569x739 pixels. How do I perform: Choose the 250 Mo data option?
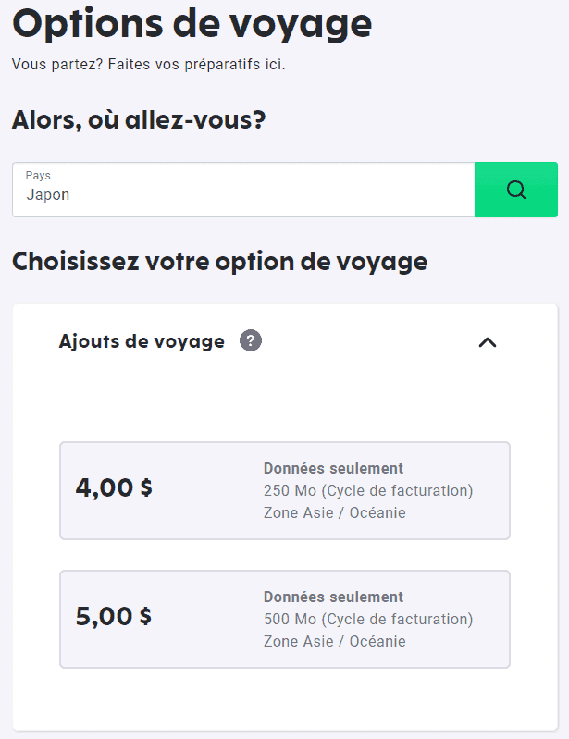[x=368, y=490]
